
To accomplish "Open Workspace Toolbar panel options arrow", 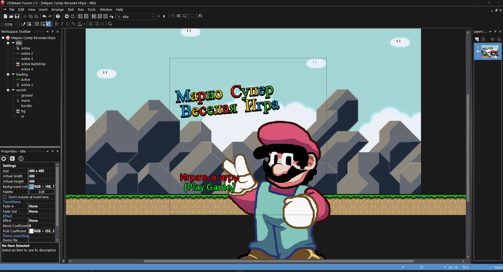I will point(48,32).
